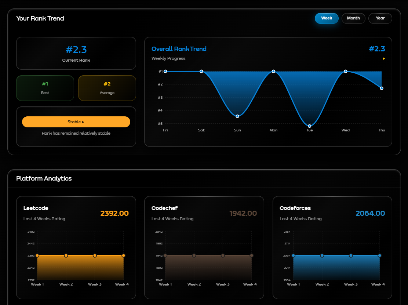Switch to the Year view
This screenshot has width=408, height=305.
click(x=380, y=18)
